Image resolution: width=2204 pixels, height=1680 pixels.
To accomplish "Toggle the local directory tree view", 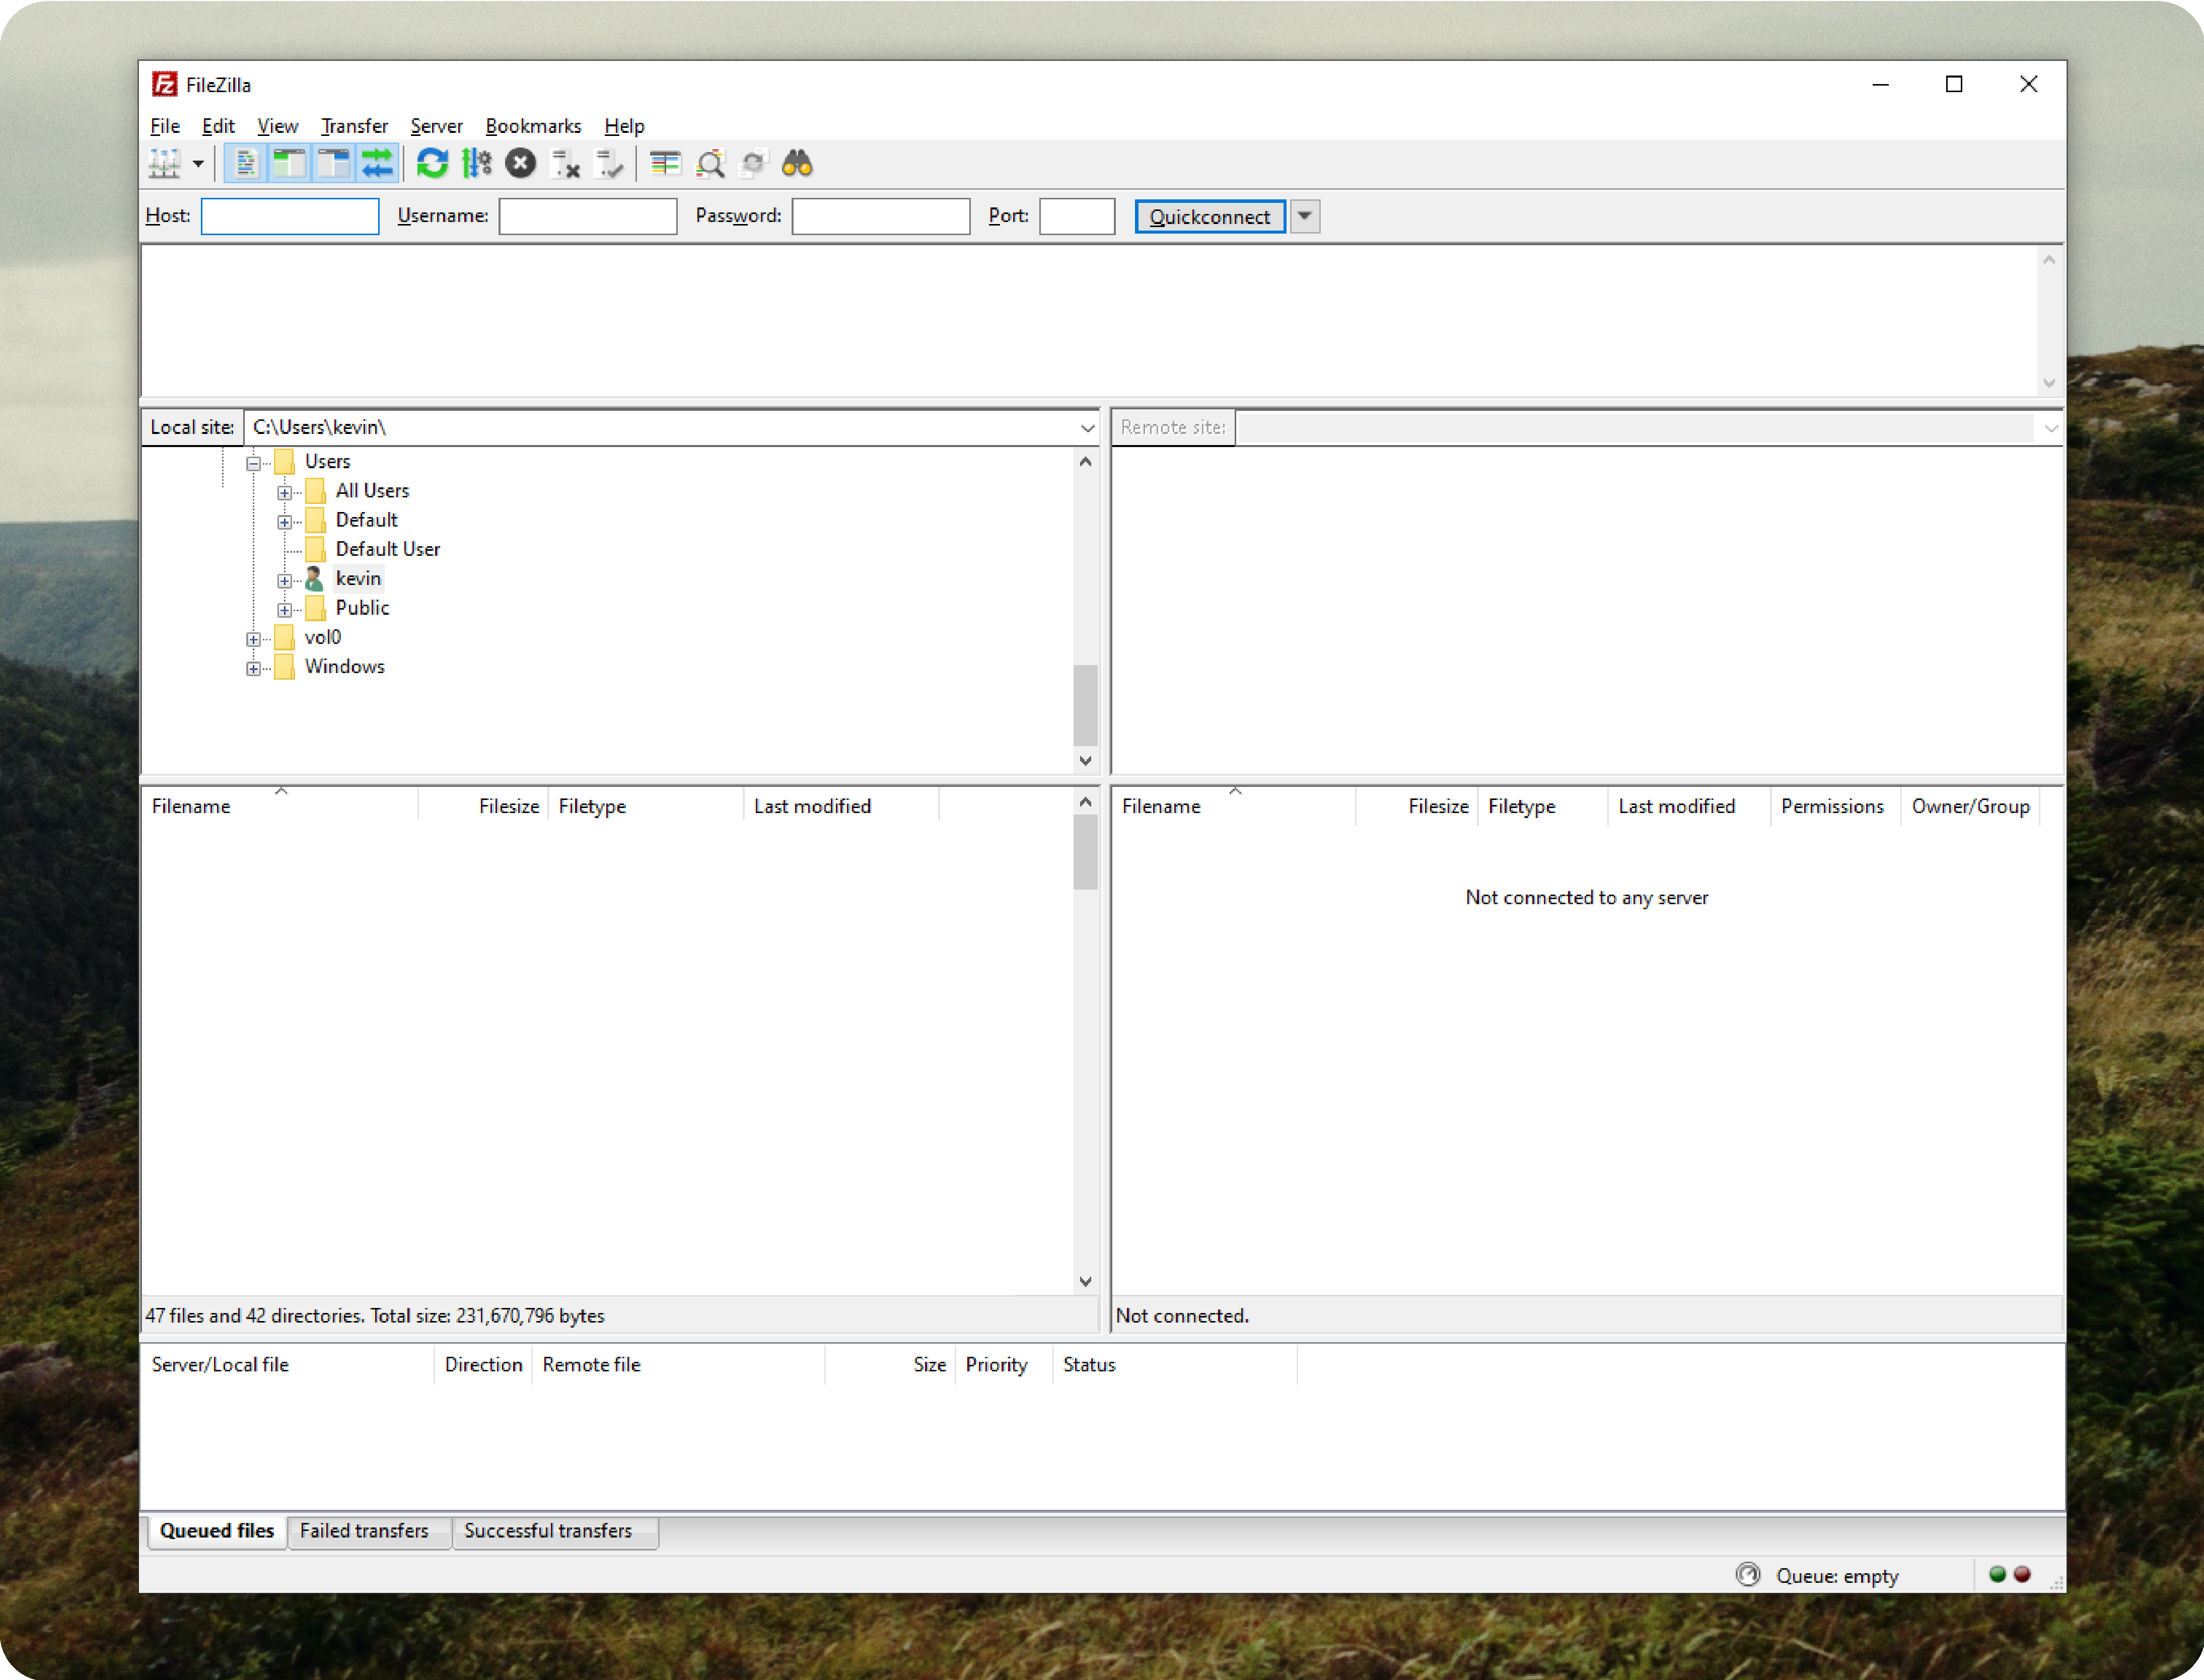I will tap(289, 163).
